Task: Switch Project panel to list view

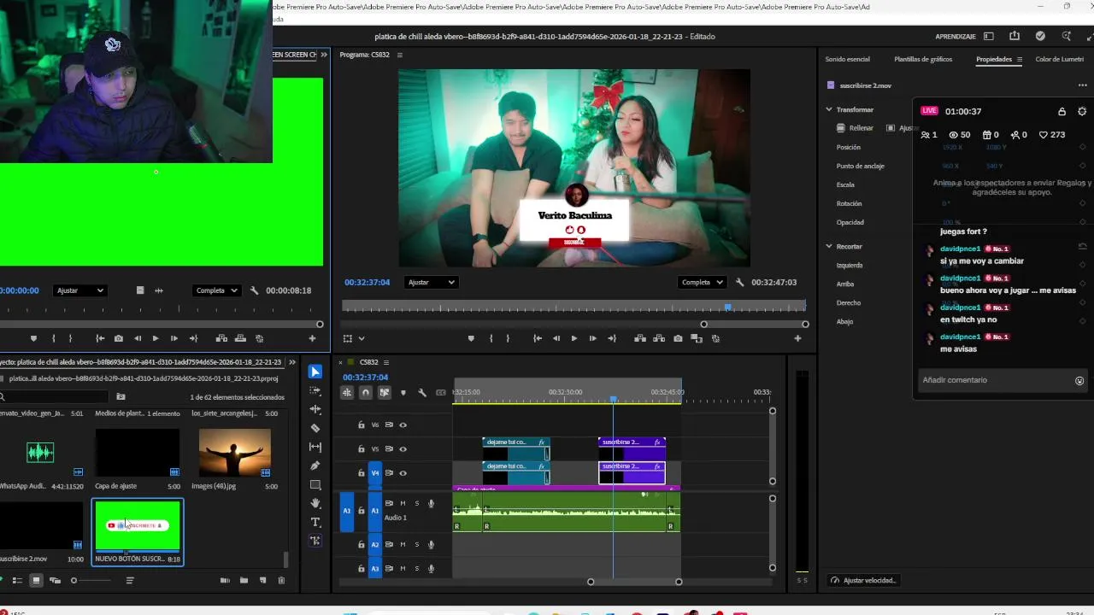Action: click(17, 580)
